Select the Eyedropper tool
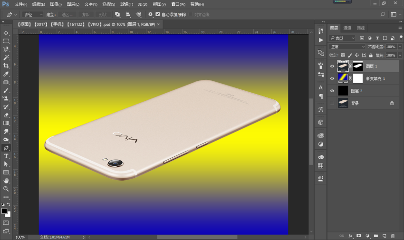Viewport: 404px width, 240px height. coord(6,74)
